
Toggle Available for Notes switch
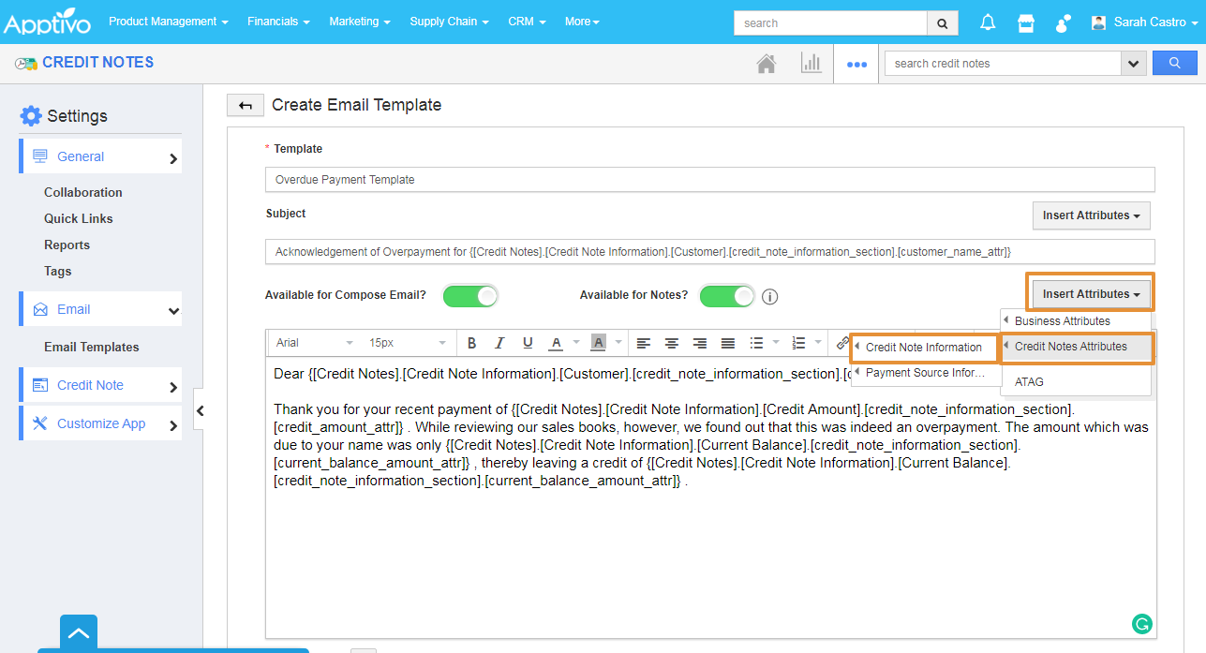727,296
